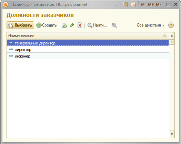Click the 1C application logo icon
This screenshot has width=181, height=144.
click(6, 4)
